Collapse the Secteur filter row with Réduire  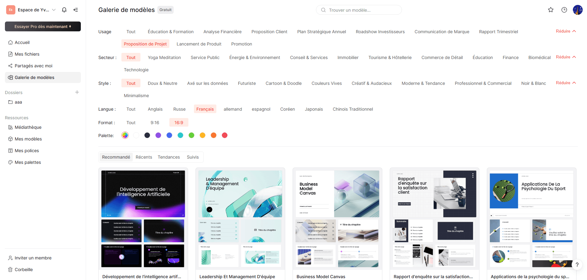click(x=566, y=57)
